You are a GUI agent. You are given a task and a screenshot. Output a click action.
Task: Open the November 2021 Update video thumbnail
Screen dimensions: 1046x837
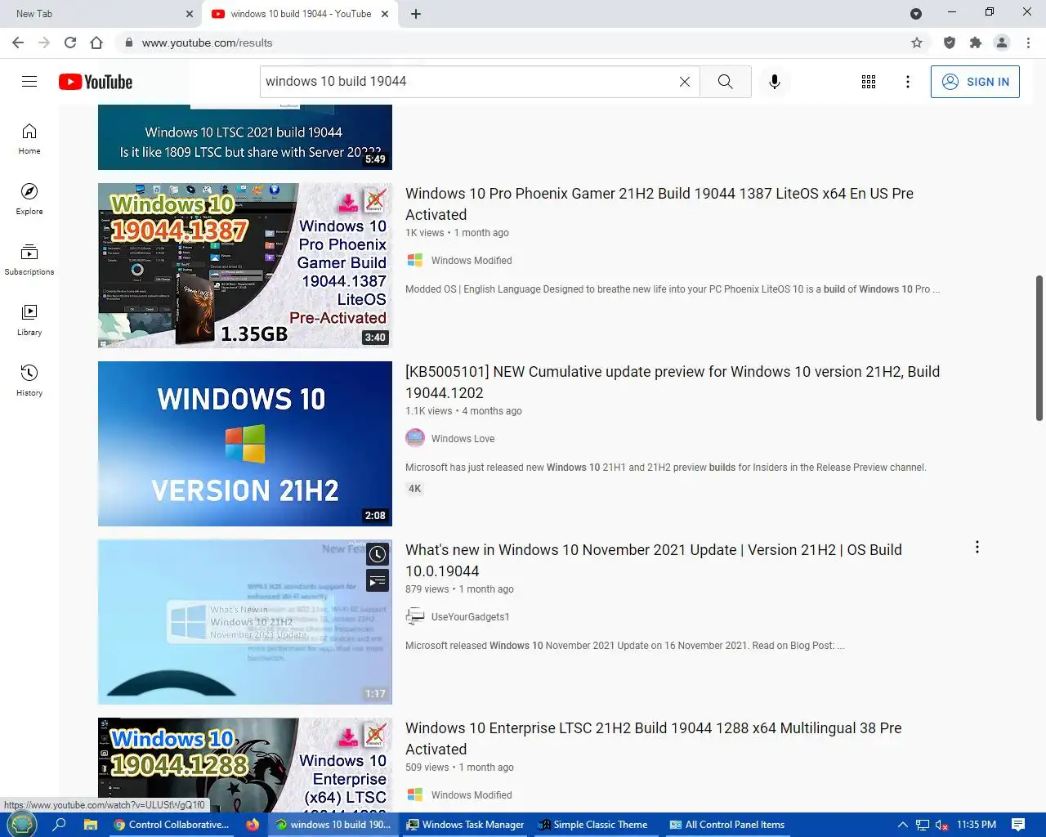(x=245, y=622)
